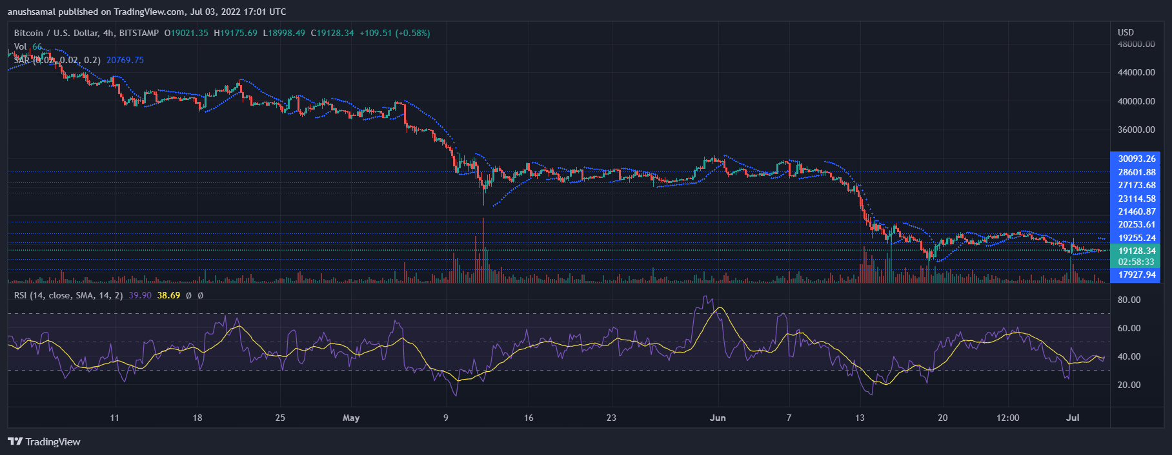Select the 28601.88 price level label
The width and height of the screenshot is (1172, 455).
tap(1137, 172)
